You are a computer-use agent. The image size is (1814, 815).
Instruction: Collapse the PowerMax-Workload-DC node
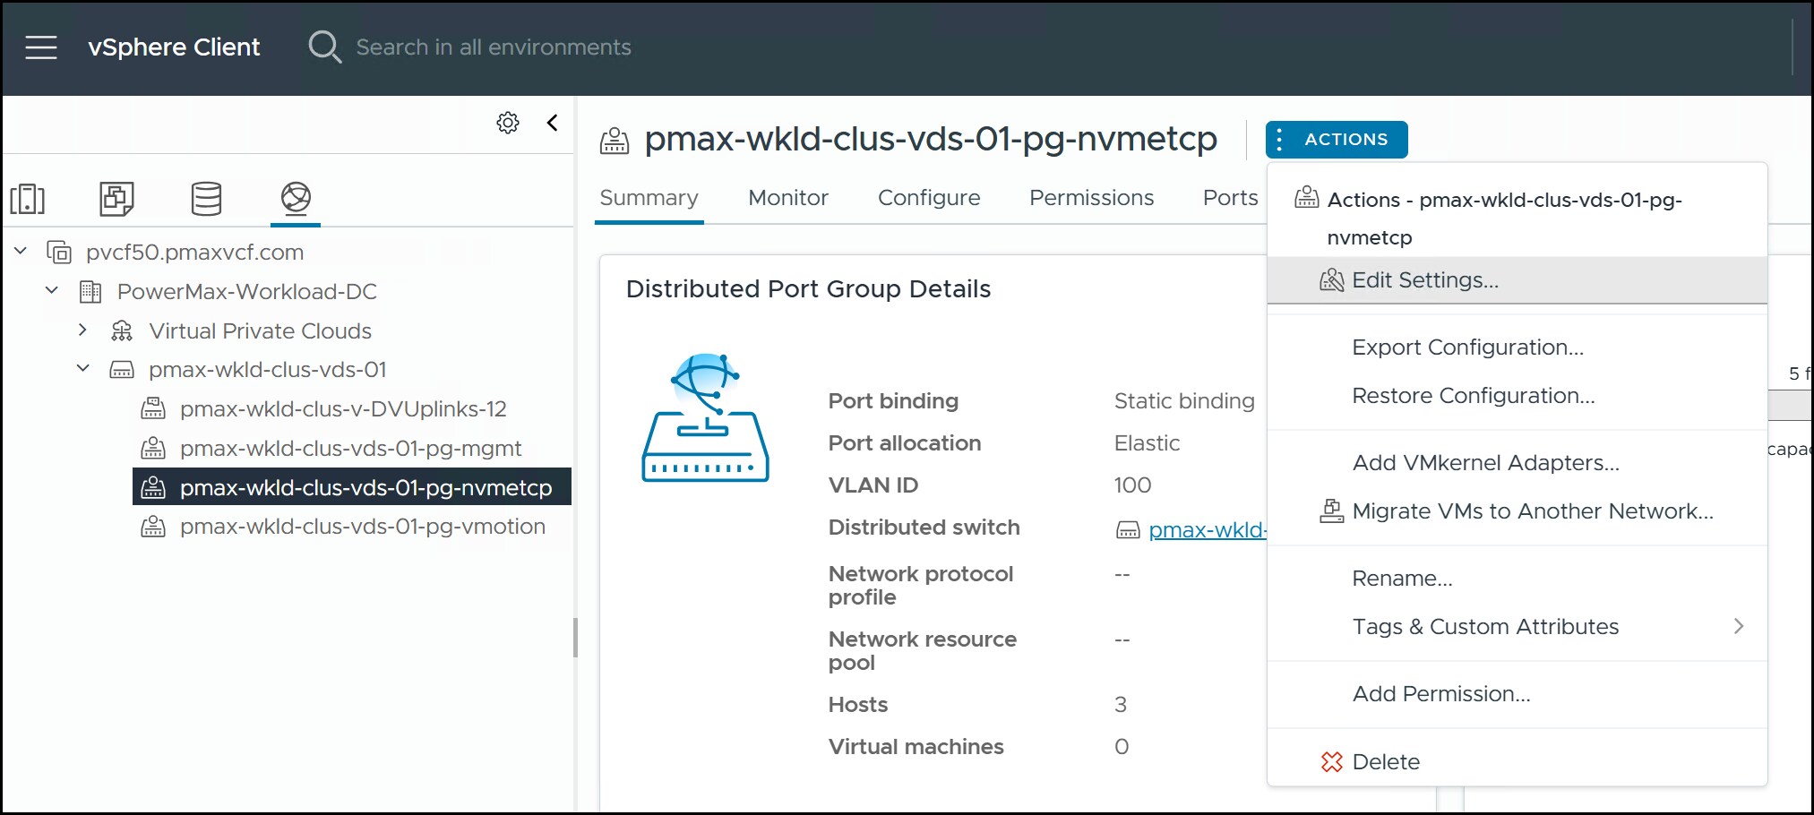click(52, 291)
